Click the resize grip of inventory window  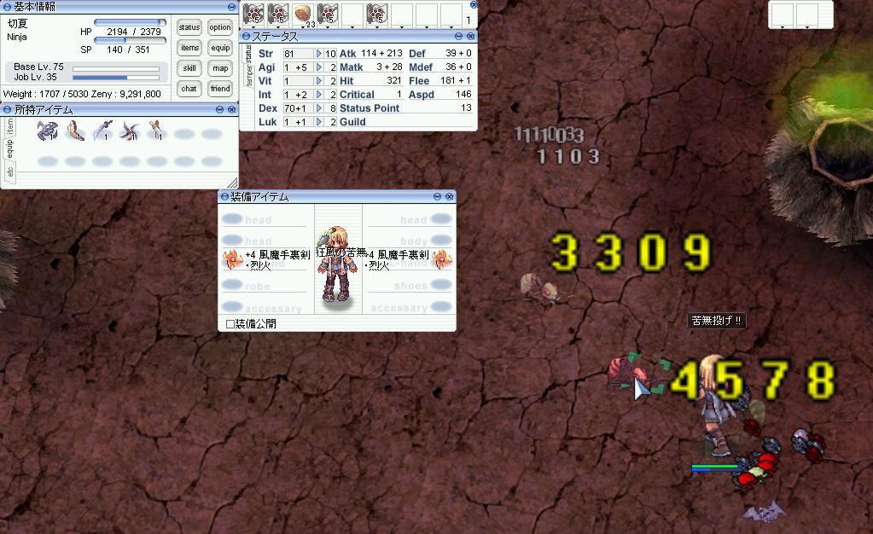[233, 183]
